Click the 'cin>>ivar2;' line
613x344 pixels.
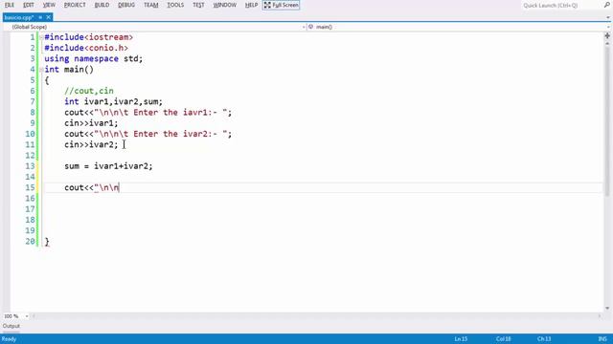point(91,144)
